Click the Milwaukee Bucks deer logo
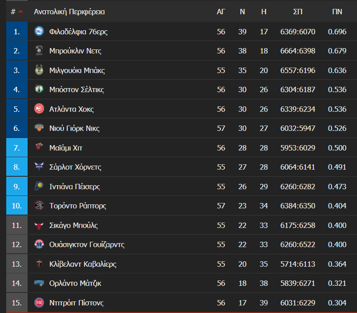The width and height of the screenshot is (357, 313). [x=39, y=70]
